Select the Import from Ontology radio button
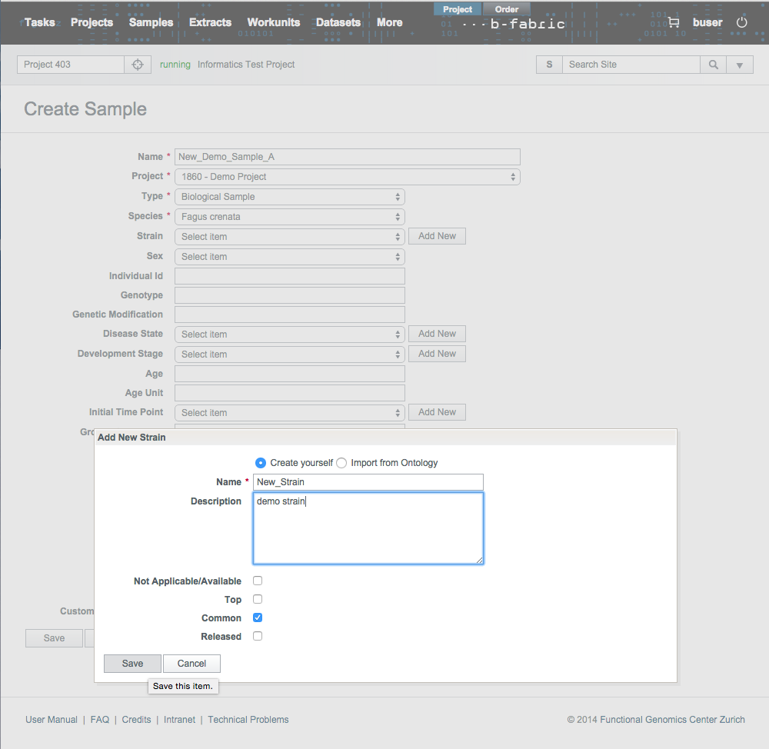The height and width of the screenshot is (749, 769). tap(341, 463)
